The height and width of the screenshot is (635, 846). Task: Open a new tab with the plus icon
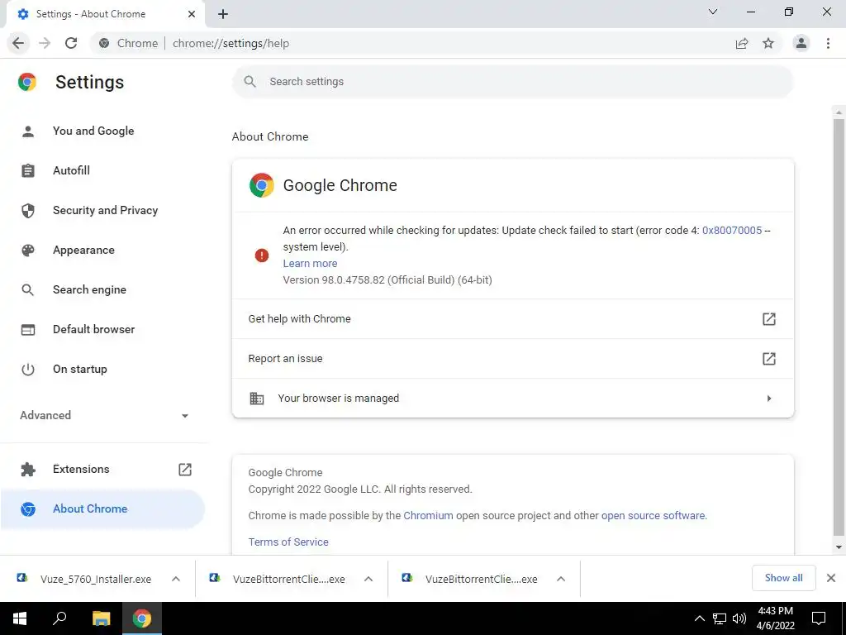click(x=223, y=15)
